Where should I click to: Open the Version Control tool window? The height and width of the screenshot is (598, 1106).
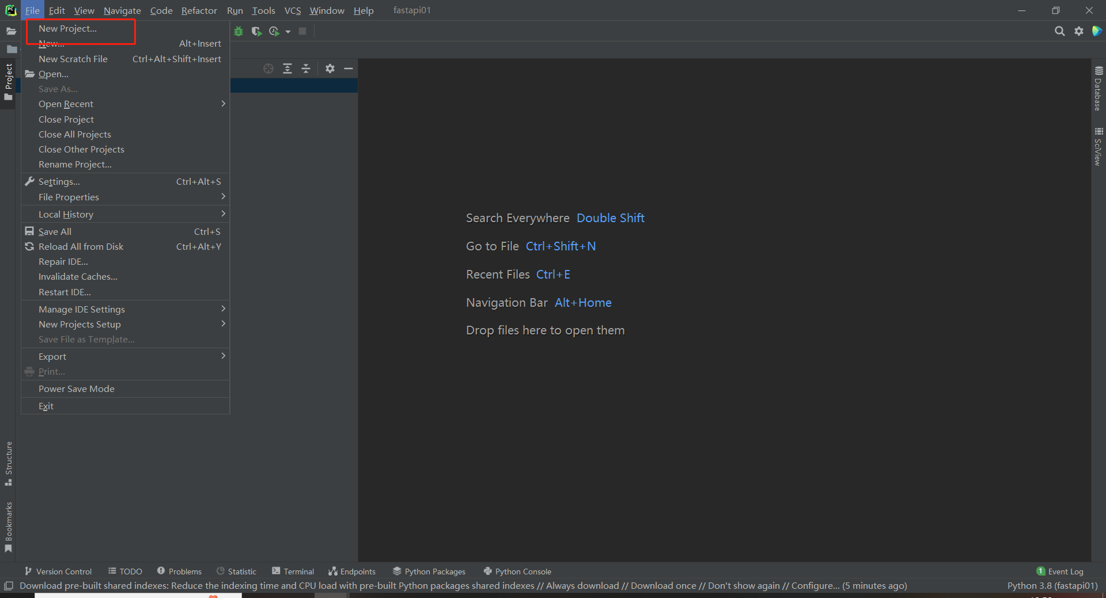[x=58, y=572]
